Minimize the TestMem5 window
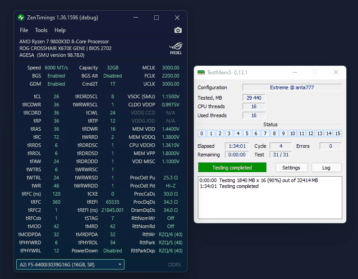Screen dimensions: 358x279 click(295, 73)
